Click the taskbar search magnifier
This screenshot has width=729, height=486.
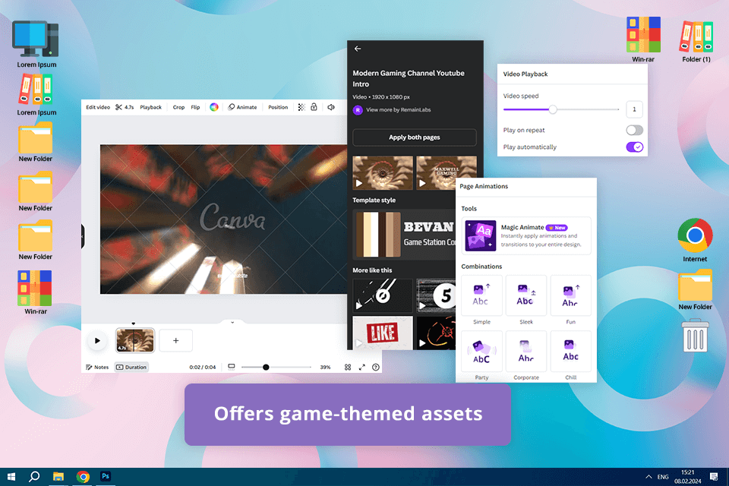click(34, 477)
